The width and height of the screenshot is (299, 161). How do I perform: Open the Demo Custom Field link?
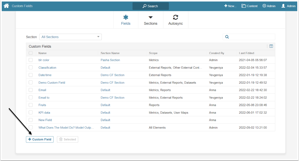tap(52, 83)
